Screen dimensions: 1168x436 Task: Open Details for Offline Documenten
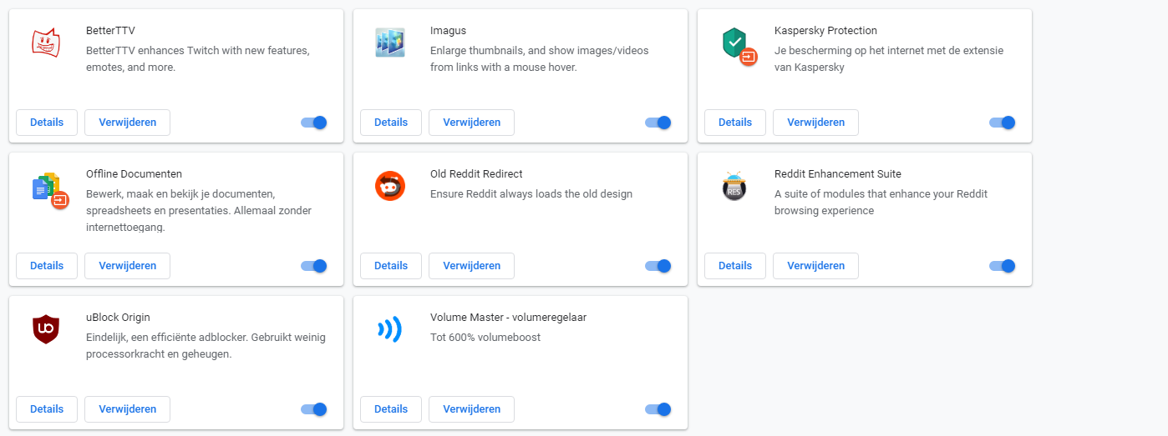(x=47, y=266)
